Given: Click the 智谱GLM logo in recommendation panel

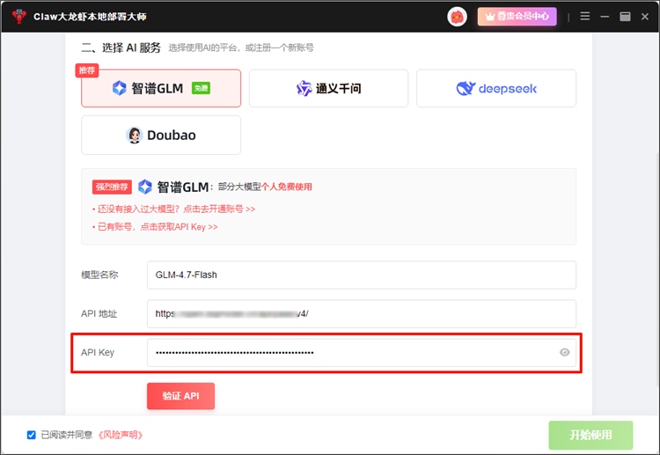Looking at the screenshot, I should point(145,187).
